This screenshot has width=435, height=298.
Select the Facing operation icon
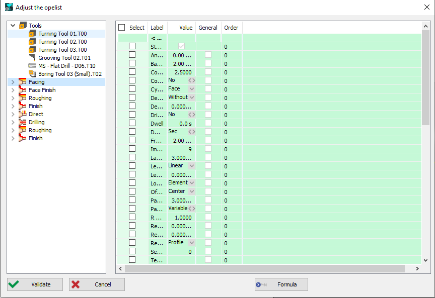pos(23,82)
